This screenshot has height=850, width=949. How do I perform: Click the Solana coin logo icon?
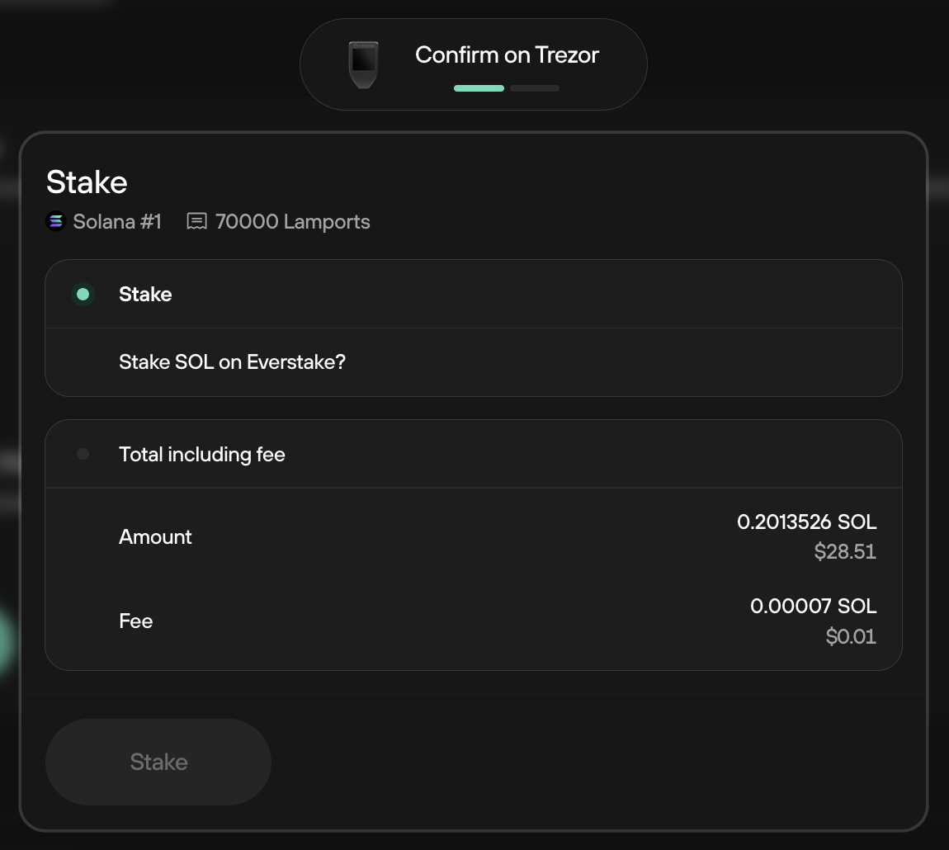pos(55,221)
